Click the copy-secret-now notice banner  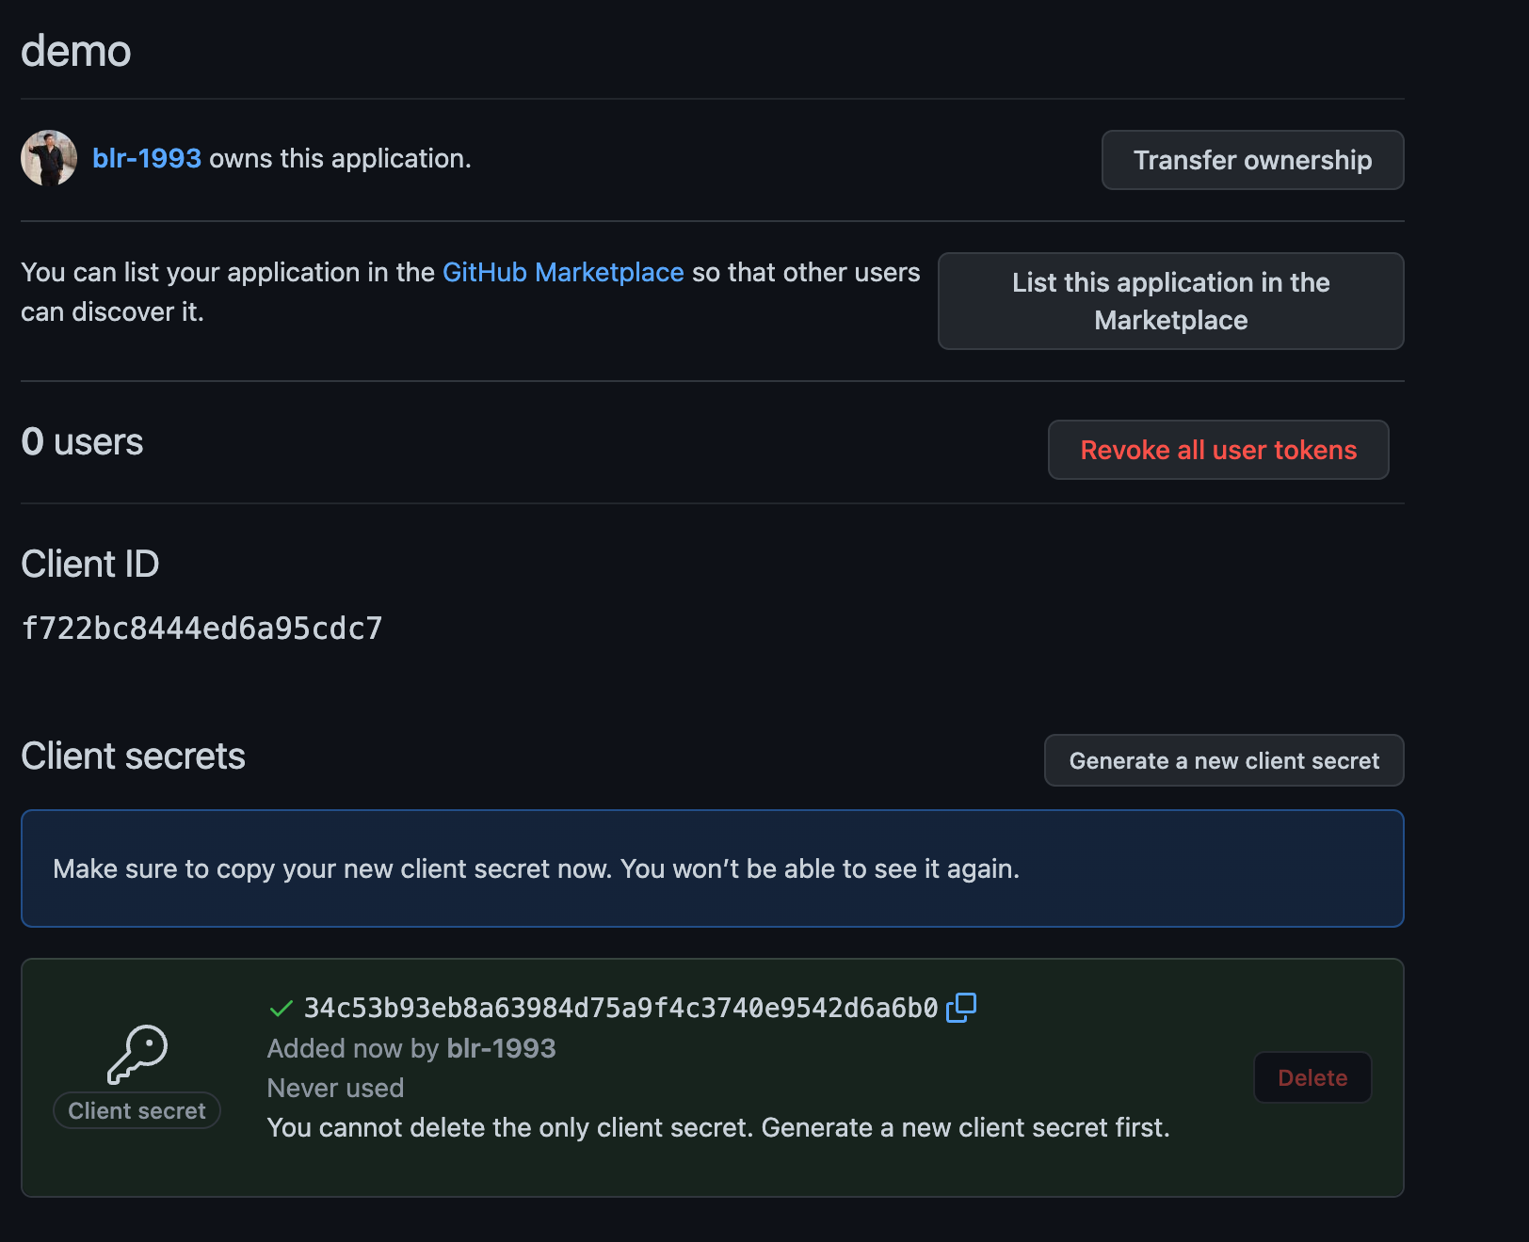[x=712, y=868]
